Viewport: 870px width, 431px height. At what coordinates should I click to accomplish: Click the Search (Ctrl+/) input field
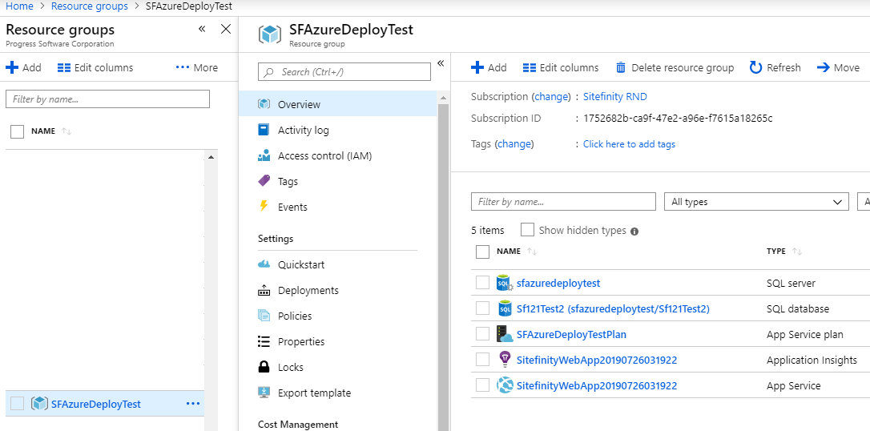coord(344,72)
